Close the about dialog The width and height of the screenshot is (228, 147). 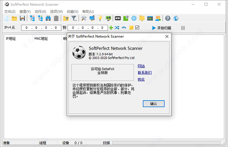point(167,36)
